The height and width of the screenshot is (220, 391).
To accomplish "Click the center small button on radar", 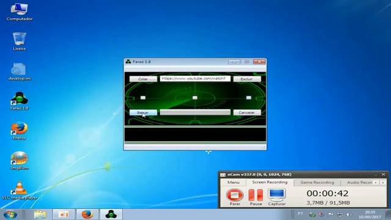I will tap(195, 98).
